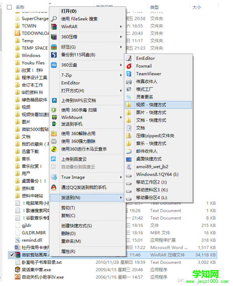Viewport: 233px width, 286px height.
Task: Expand the 360云盘 submenu arrow
Action: tap(121, 65)
